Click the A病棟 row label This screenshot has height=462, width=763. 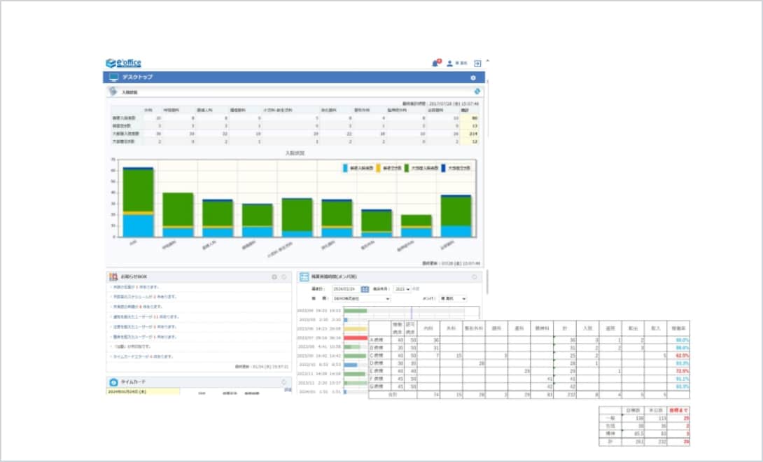[x=377, y=340]
